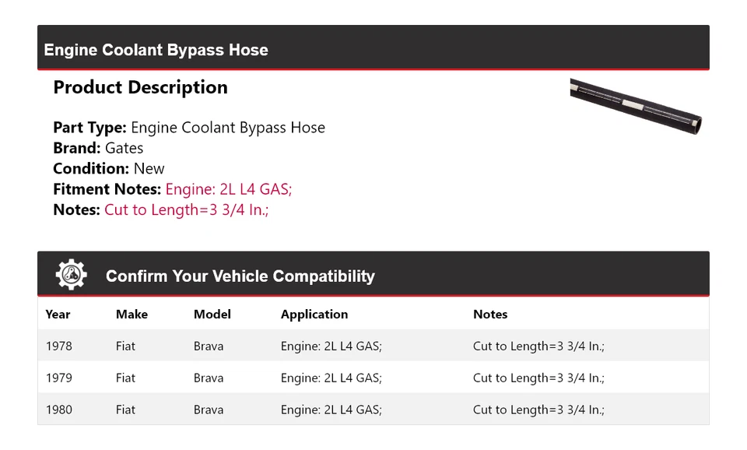Click Fiat make in the 1980 row
The height and width of the screenshot is (450, 747).
(x=125, y=410)
